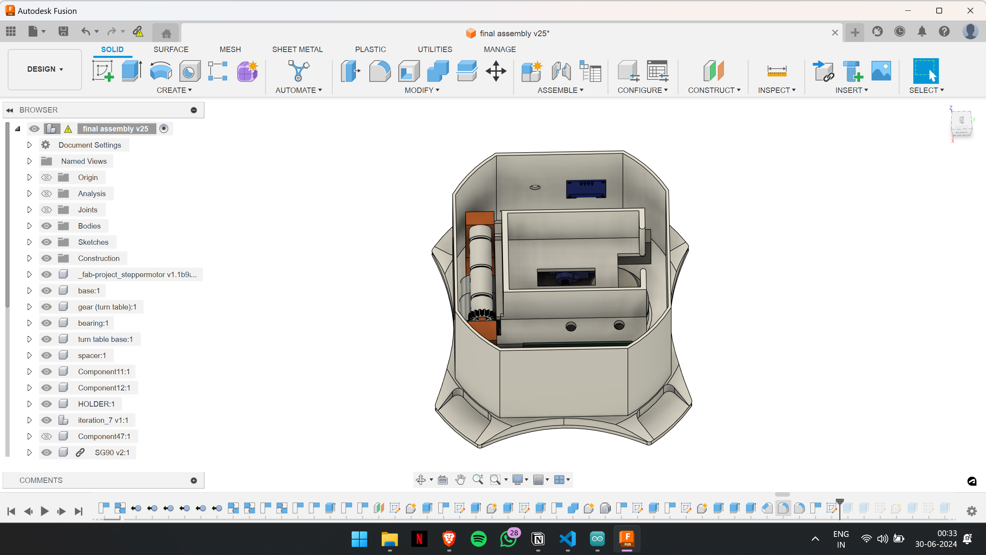Select the Press Pull tool
Image resolution: width=986 pixels, height=555 pixels.
click(350, 71)
